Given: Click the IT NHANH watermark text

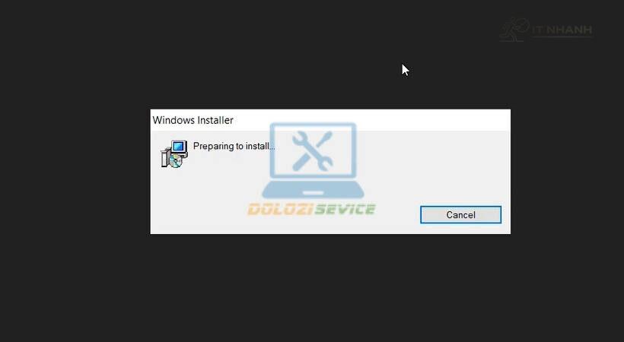Looking at the screenshot, I should pyautogui.click(x=562, y=30).
